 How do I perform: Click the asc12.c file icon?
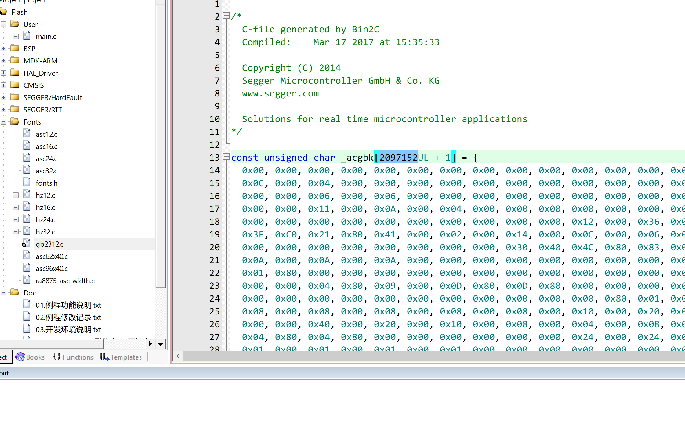[x=27, y=133]
